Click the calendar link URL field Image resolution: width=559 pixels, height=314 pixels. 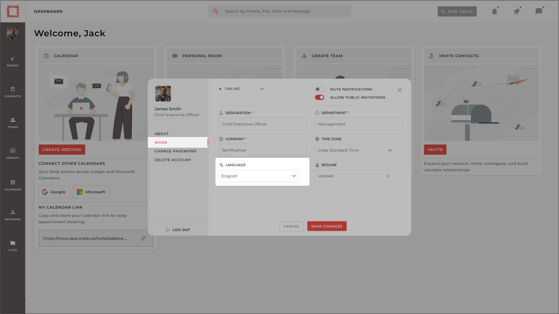(96, 238)
